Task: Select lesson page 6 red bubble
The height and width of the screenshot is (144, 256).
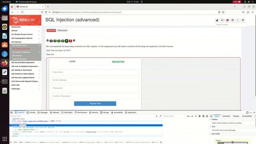Action: tap(70, 41)
